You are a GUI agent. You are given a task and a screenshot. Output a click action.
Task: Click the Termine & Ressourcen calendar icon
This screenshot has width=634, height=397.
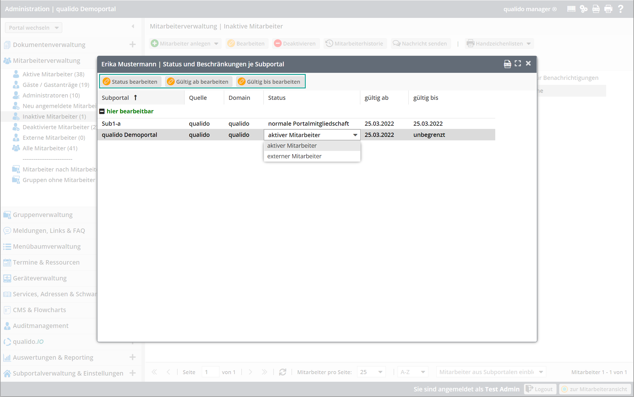pos(7,263)
